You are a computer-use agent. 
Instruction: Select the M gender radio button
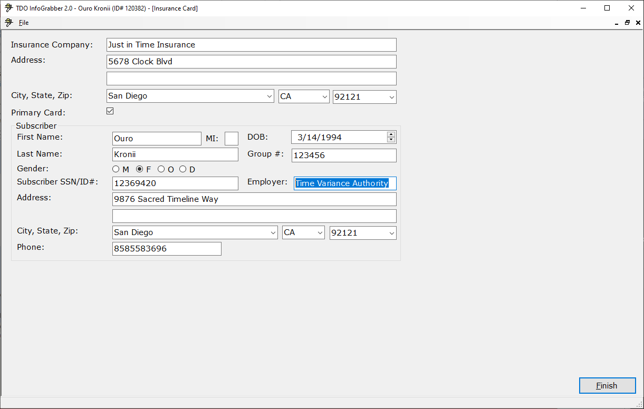click(x=116, y=169)
